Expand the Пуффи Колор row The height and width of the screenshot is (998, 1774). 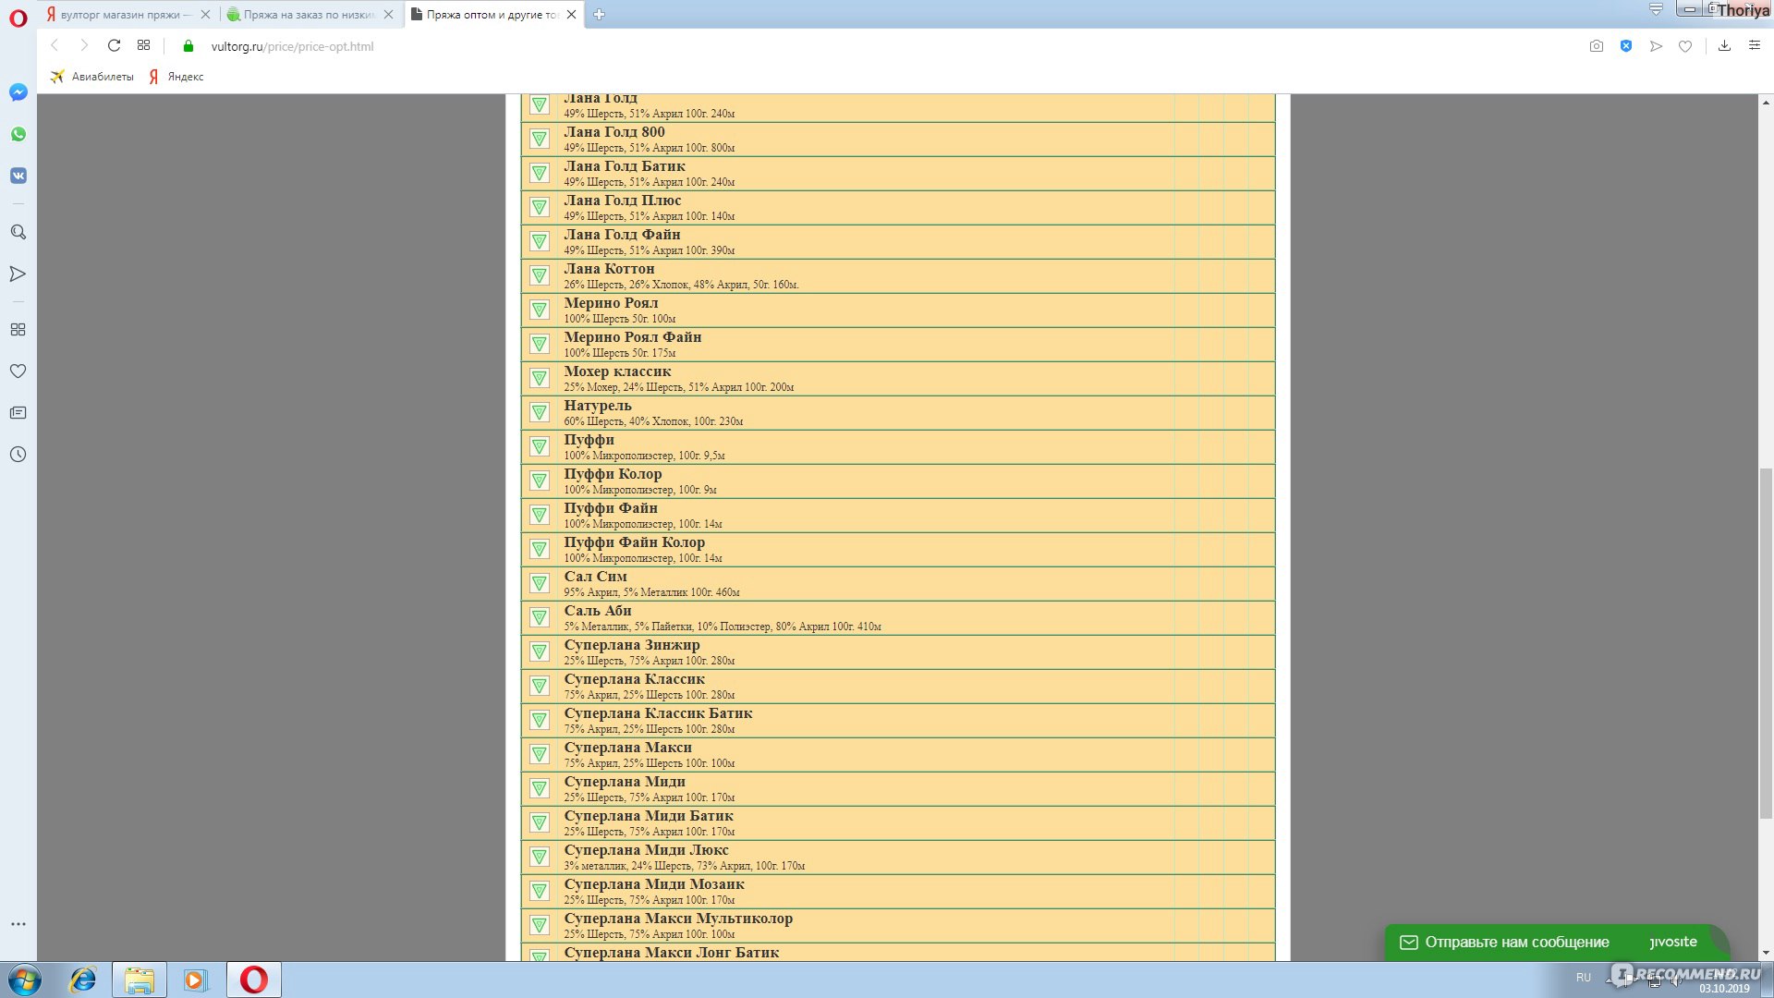coord(540,481)
